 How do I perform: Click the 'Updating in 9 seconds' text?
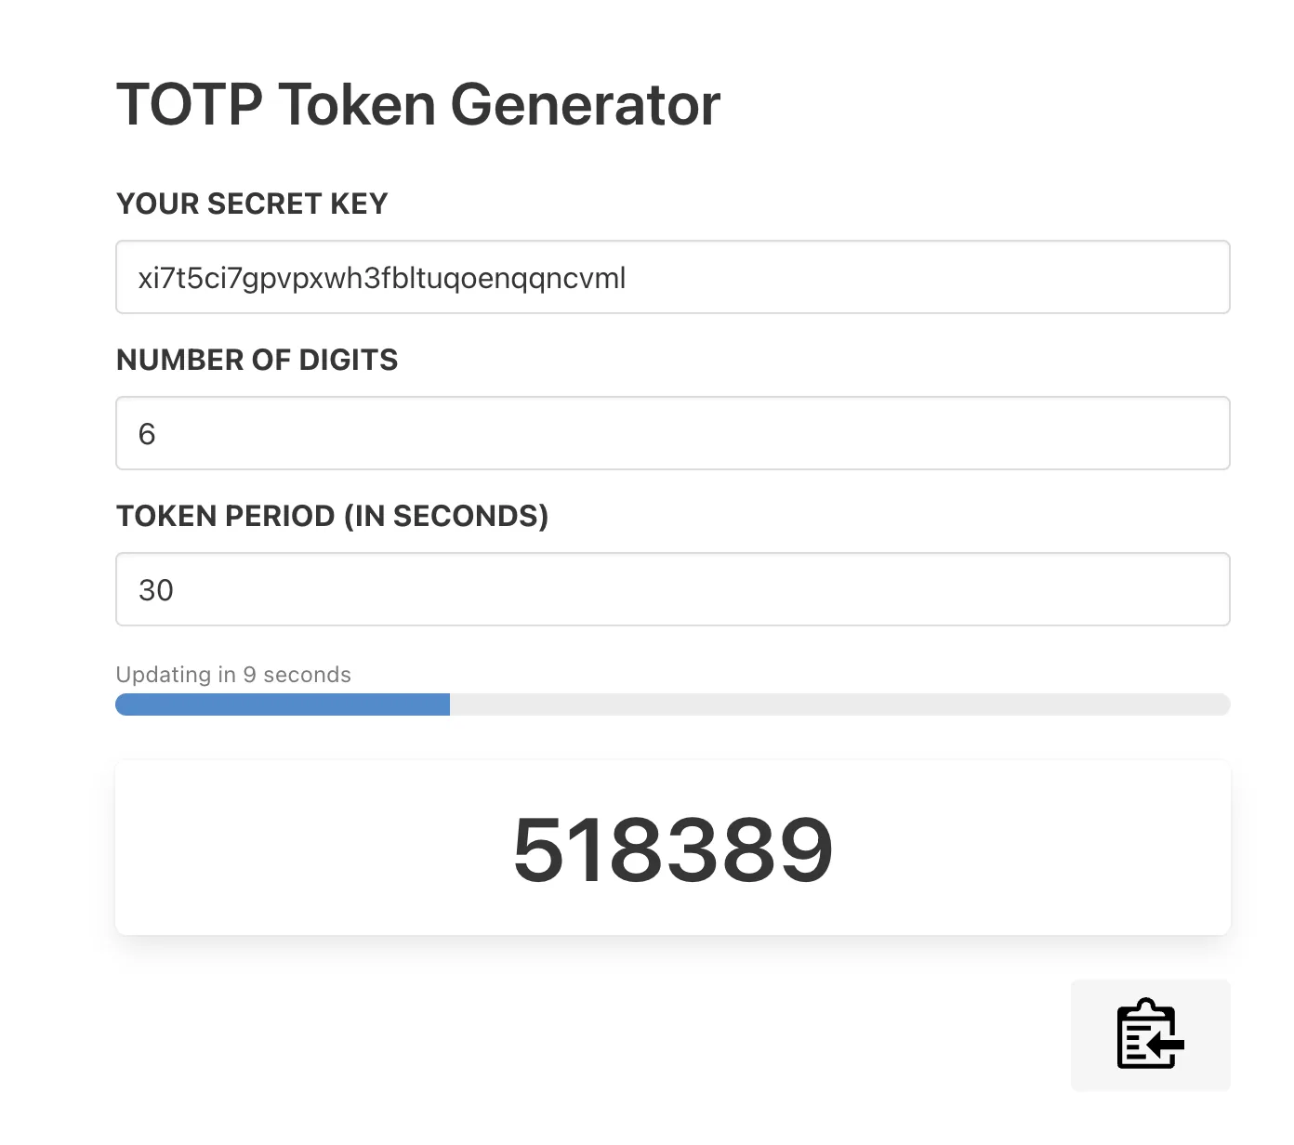coord(233,675)
